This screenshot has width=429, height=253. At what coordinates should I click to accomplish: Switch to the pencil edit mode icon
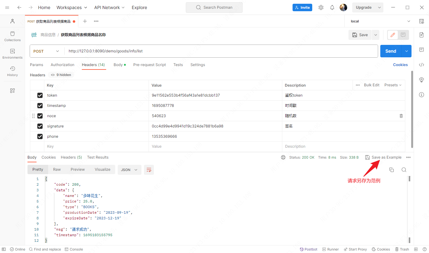[x=393, y=35]
